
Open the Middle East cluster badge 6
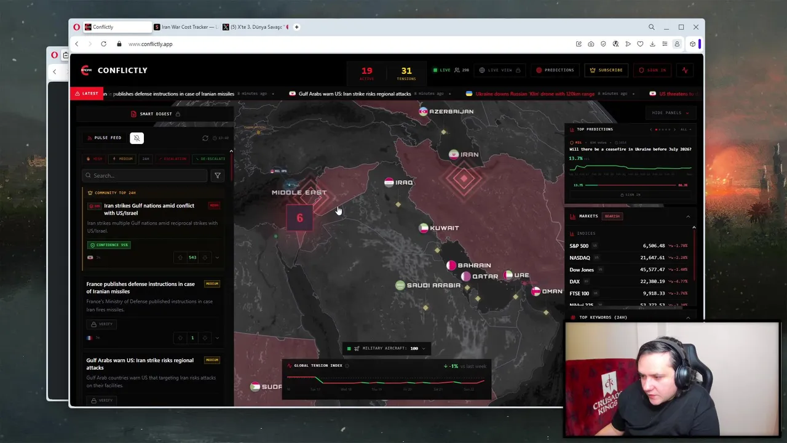click(299, 218)
